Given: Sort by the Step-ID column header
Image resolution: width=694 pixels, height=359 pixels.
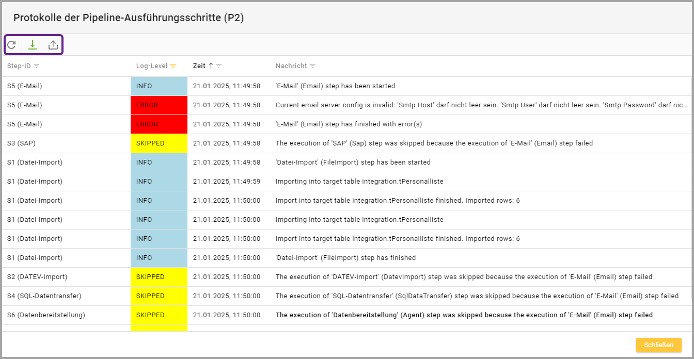Looking at the screenshot, I should (x=19, y=66).
